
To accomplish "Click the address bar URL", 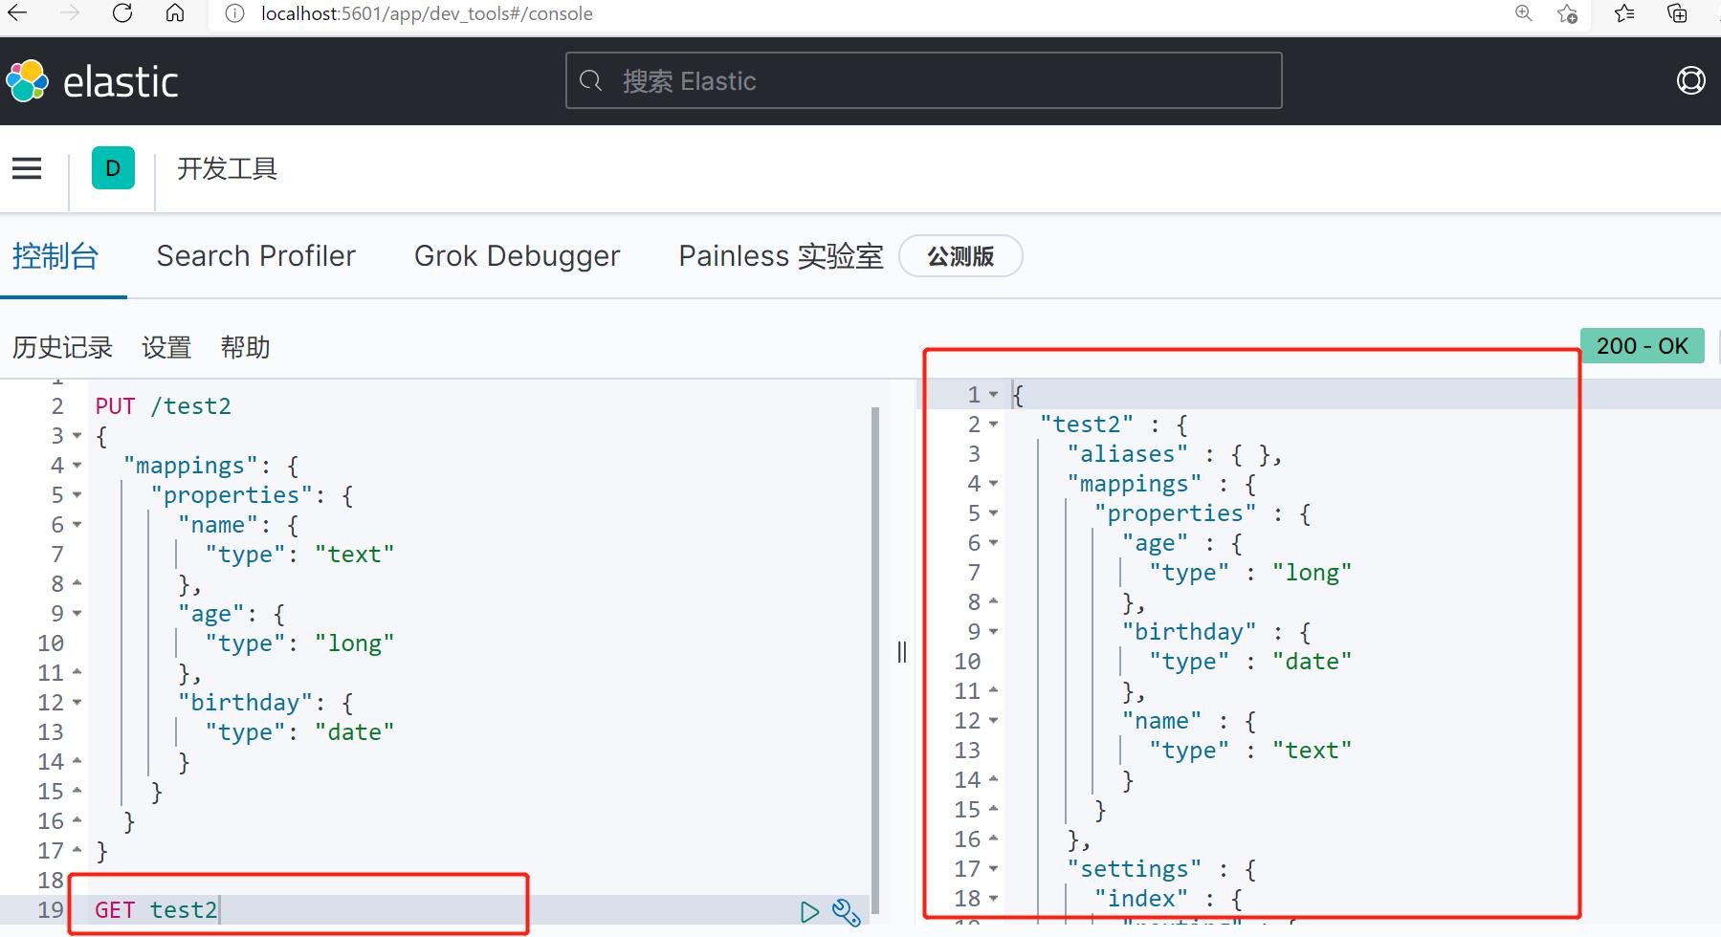I will (427, 13).
